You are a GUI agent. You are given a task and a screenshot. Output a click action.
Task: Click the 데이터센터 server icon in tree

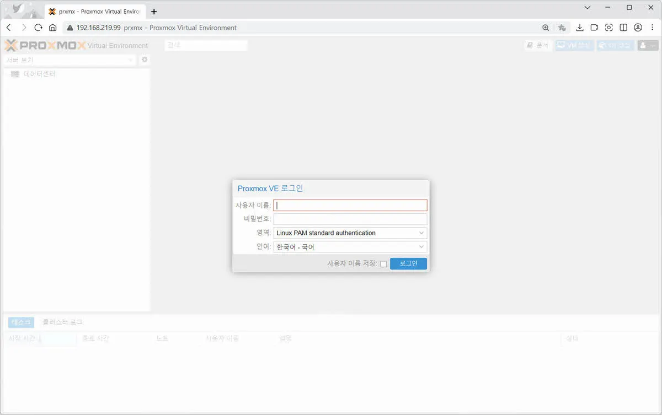[x=15, y=74]
